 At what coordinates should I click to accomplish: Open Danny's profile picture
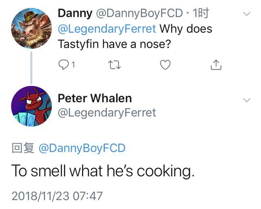pos(31,28)
